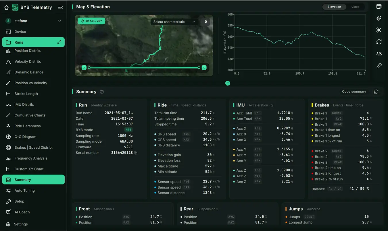The height and width of the screenshot is (231, 388).
Task: Click the Balance 41 / 59 % value
Action: click(x=359, y=189)
